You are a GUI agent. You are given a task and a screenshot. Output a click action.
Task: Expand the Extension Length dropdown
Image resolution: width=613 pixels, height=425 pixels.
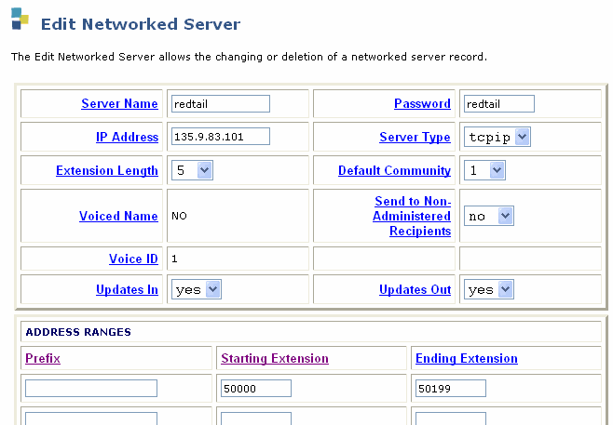[x=192, y=170]
